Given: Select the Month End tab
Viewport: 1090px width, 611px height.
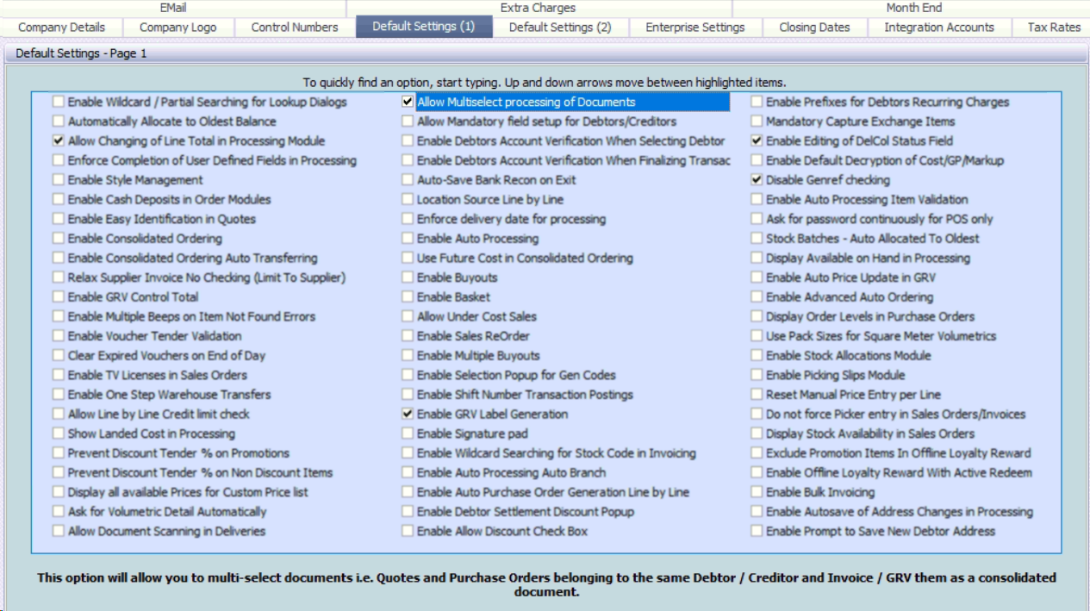Looking at the screenshot, I should (x=913, y=8).
